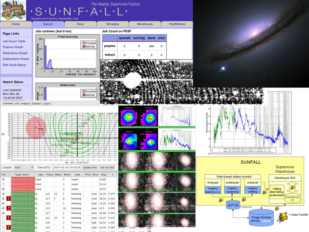Open the Preproc Graph sidebar link

(x=12, y=47)
